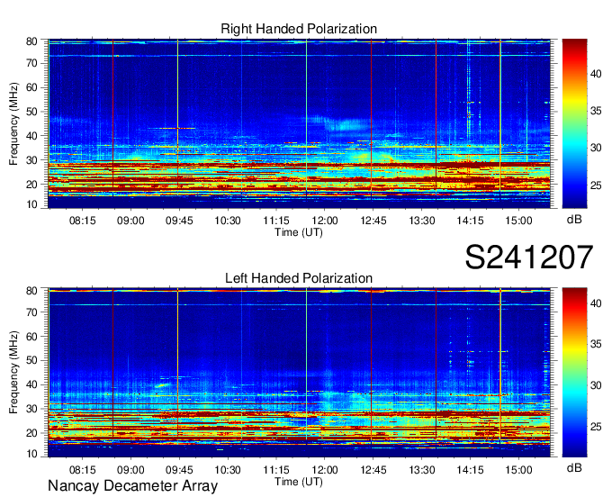
Task: Click 09:45 time tick under Right Handed plot
Action: (x=179, y=221)
